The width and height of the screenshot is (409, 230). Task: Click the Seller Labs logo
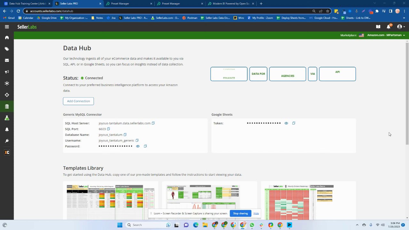(27, 27)
